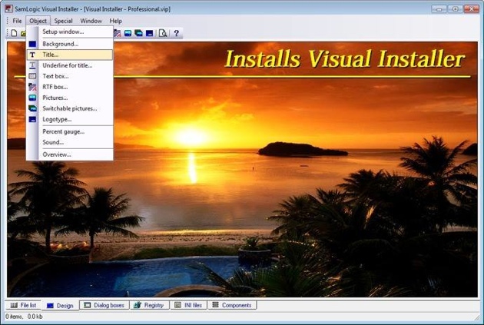The width and height of the screenshot is (484, 325).
Task: Switch to the Components tab
Action: [x=232, y=305]
